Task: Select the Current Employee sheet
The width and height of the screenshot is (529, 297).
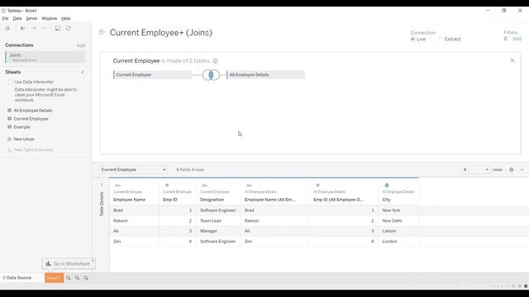Action: (x=31, y=119)
